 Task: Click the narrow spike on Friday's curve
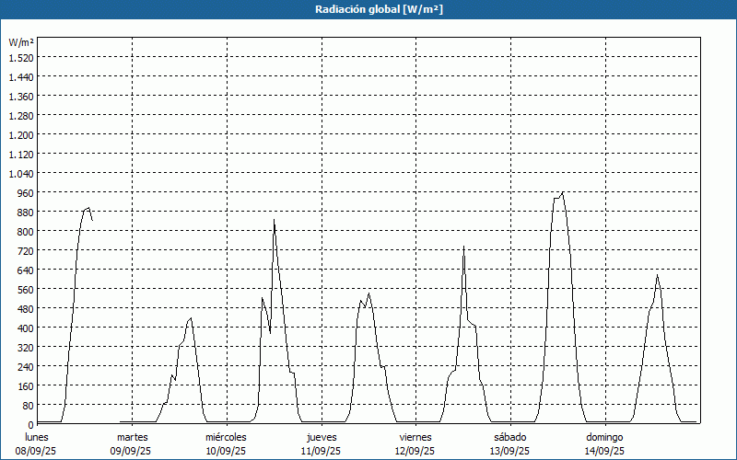[463, 247]
